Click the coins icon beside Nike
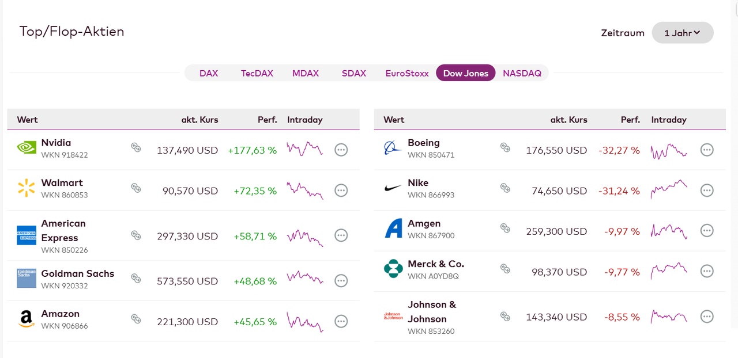 point(505,188)
